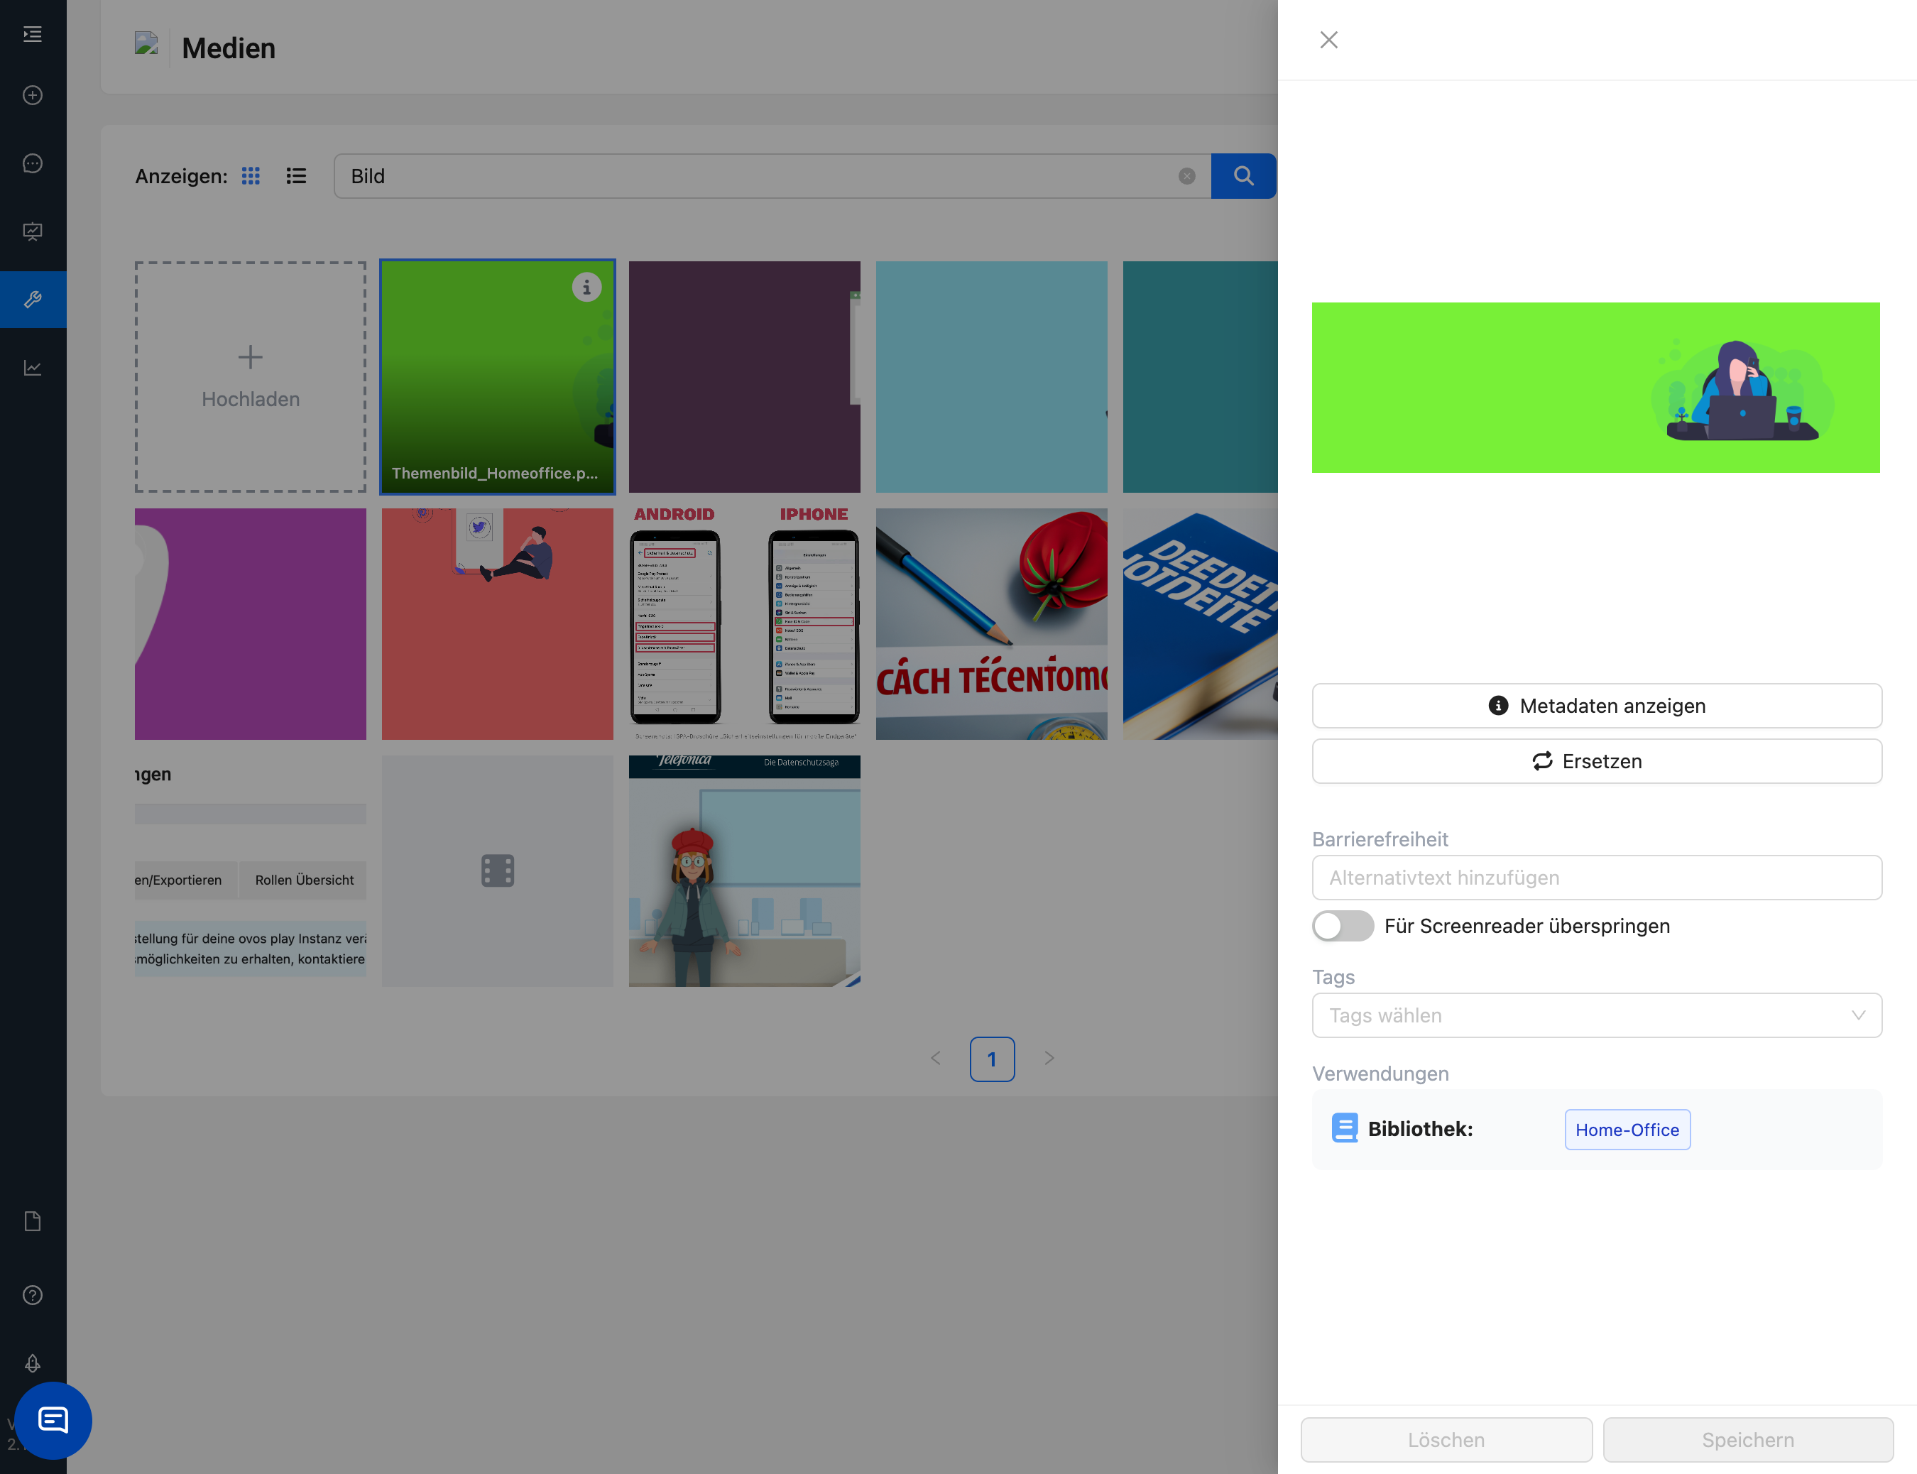Click the Ersetzen button
The height and width of the screenshot is (1474, 1917).
tap(1596, 760)
